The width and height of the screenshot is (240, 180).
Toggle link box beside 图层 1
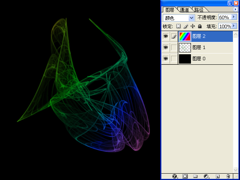pos(174,48)
